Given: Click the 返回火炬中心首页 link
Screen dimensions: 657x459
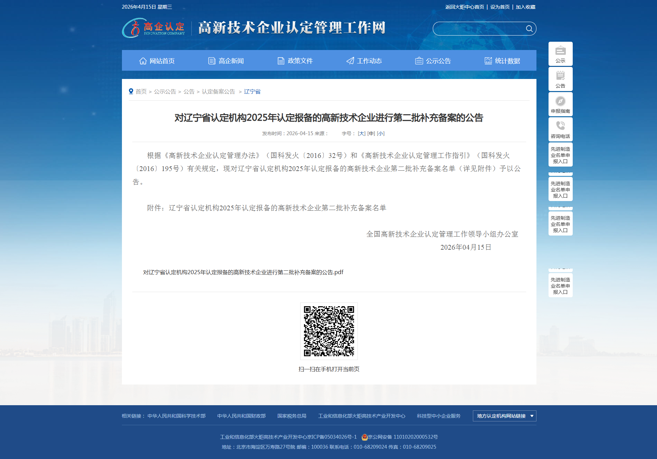Looking at the screenshot, I should tap(465, 7).
